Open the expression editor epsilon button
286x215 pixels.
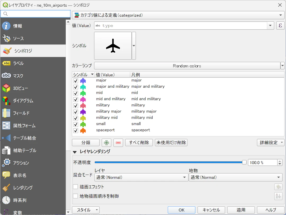(x=280, y=26)
